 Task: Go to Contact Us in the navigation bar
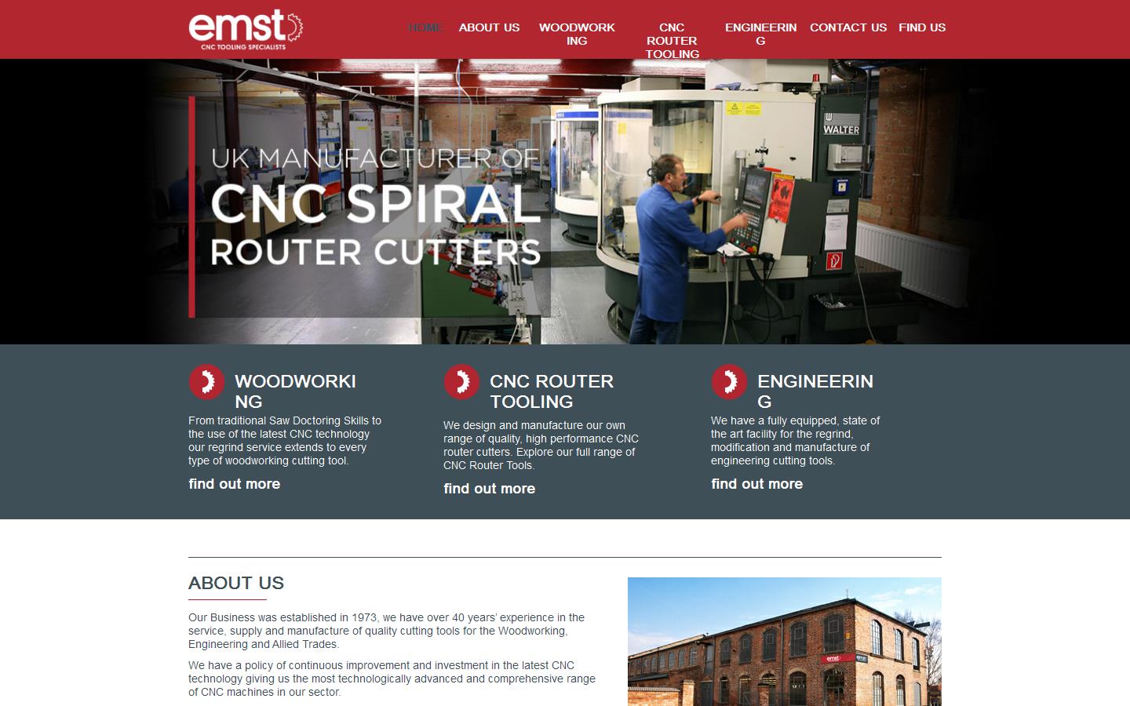point(848,27)
